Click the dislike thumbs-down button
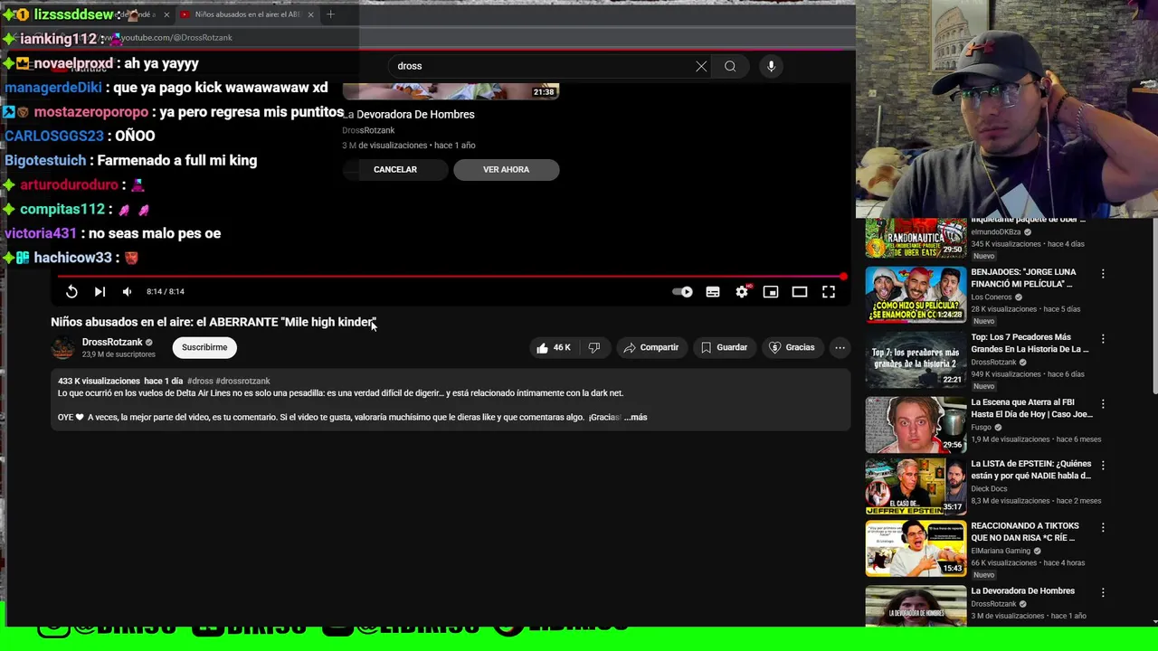 (594, 347)
